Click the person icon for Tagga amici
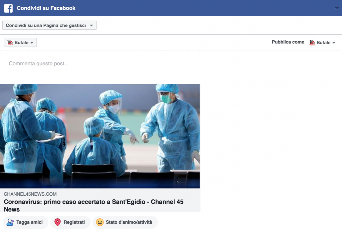Screen dimensions: 342x231 pyautogui.click(x=10, y=222)
